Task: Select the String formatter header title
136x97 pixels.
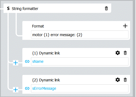Action: [25, 9]
